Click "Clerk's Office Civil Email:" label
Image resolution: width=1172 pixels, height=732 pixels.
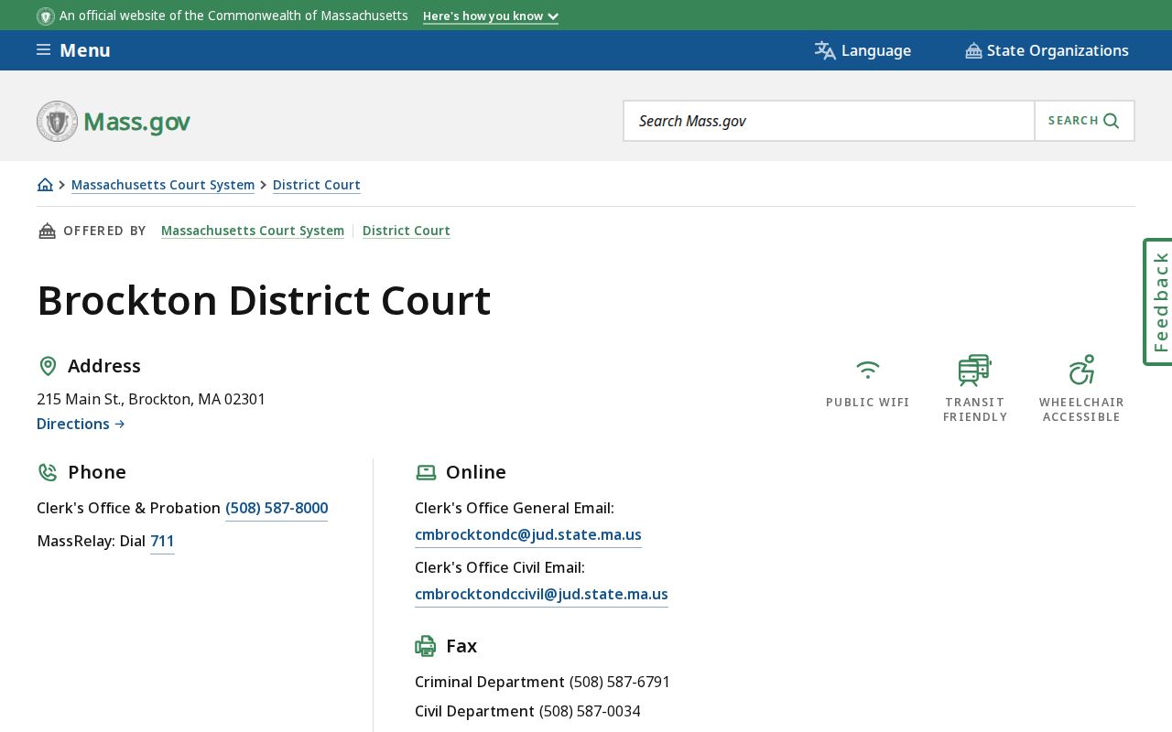pyautogui.click(x=500, y=567)
